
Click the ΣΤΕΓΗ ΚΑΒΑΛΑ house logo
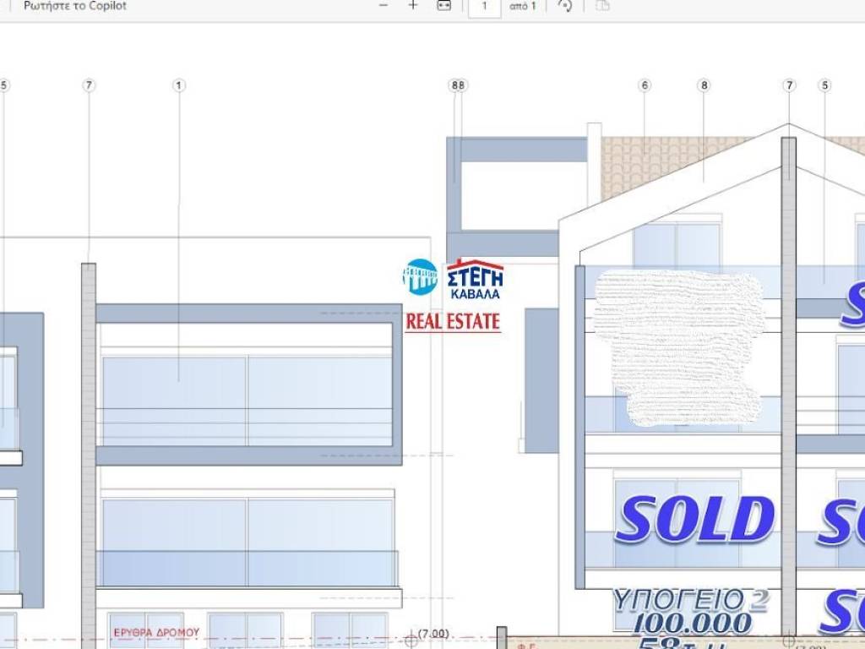pyautogui.click(x=475, y=280)
